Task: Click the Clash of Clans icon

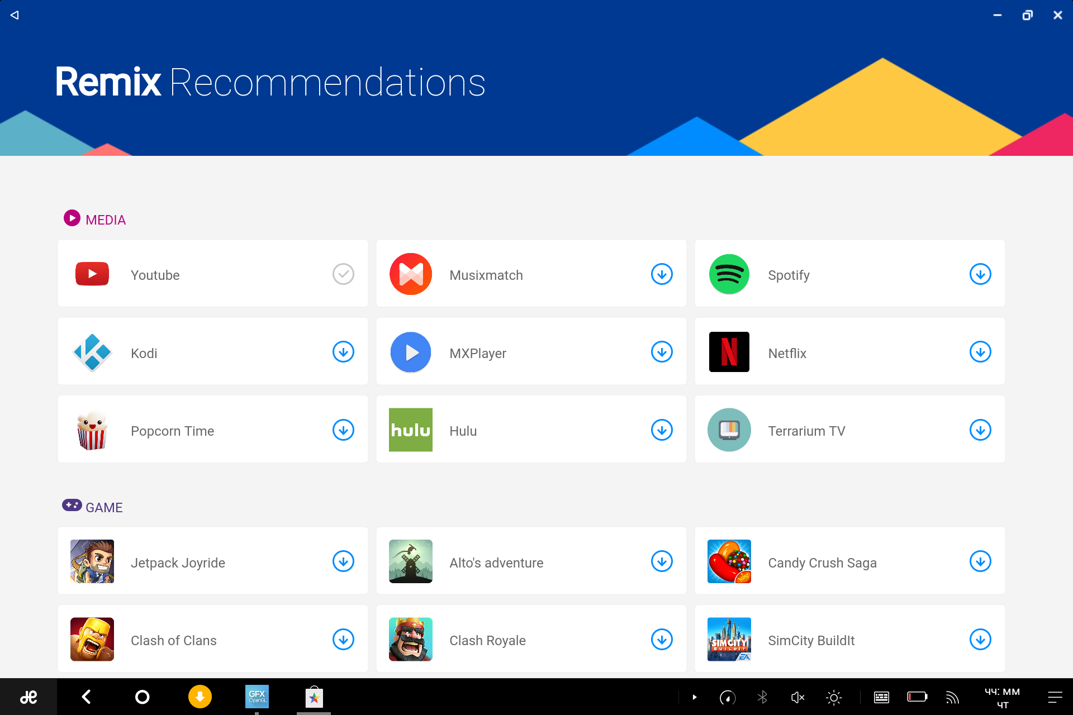Action: click(x=92, y=640)
